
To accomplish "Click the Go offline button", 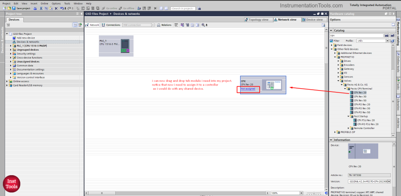I will click(126, 8).
